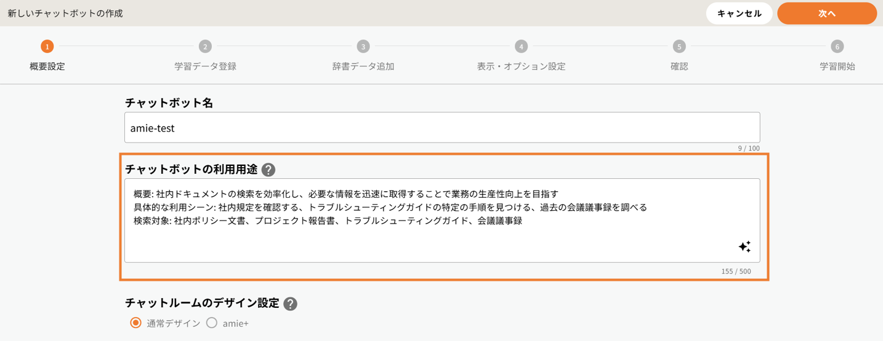
Task: Go to 確認 step label
Action: pyautogui.click(x=679, y=66)
